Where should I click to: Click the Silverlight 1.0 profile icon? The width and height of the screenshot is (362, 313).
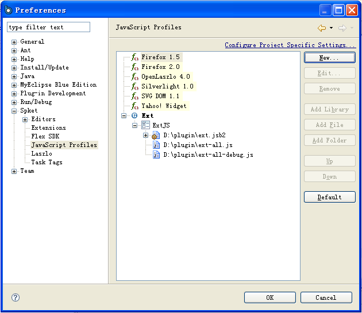(x=134, y=86)
